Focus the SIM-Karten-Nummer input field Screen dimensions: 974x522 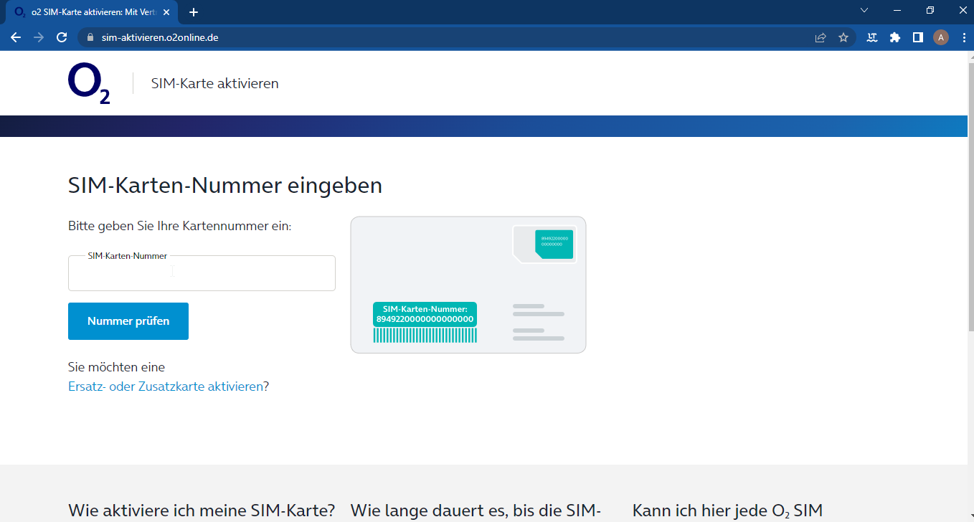point(202,273)
